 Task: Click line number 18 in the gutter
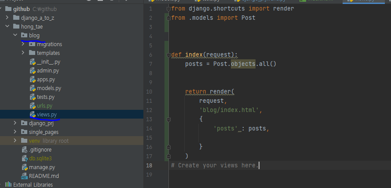pyautogui.click(x=149, y=165)
